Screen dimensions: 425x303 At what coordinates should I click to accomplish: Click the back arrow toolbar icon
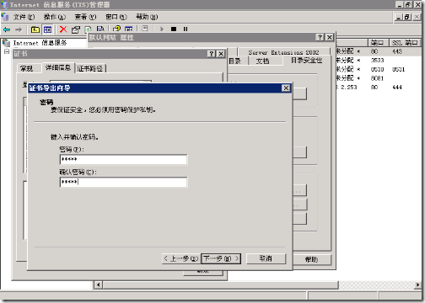(x=7, y=29)
